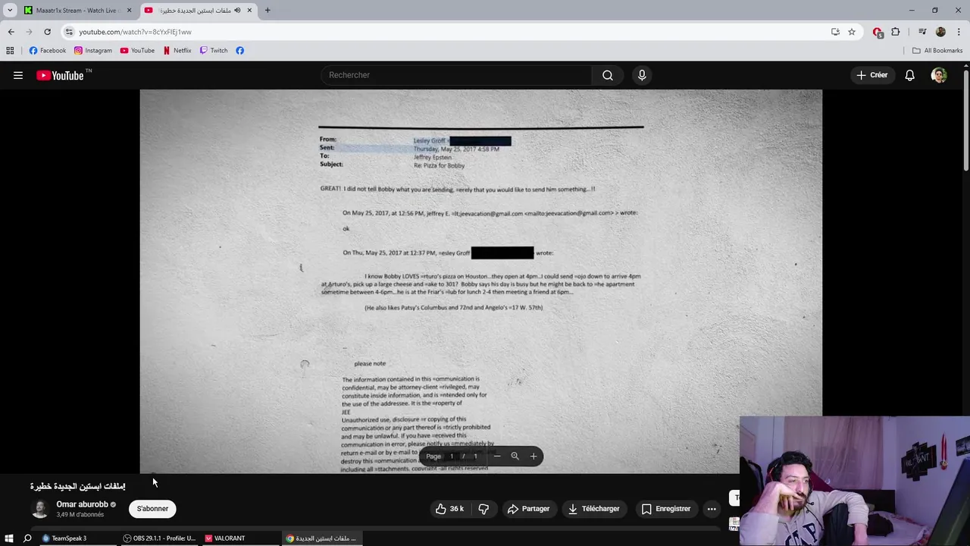Open YouTube account avatar menu
The height and width of the screenshot is (546, 970).
pos(939,75)
